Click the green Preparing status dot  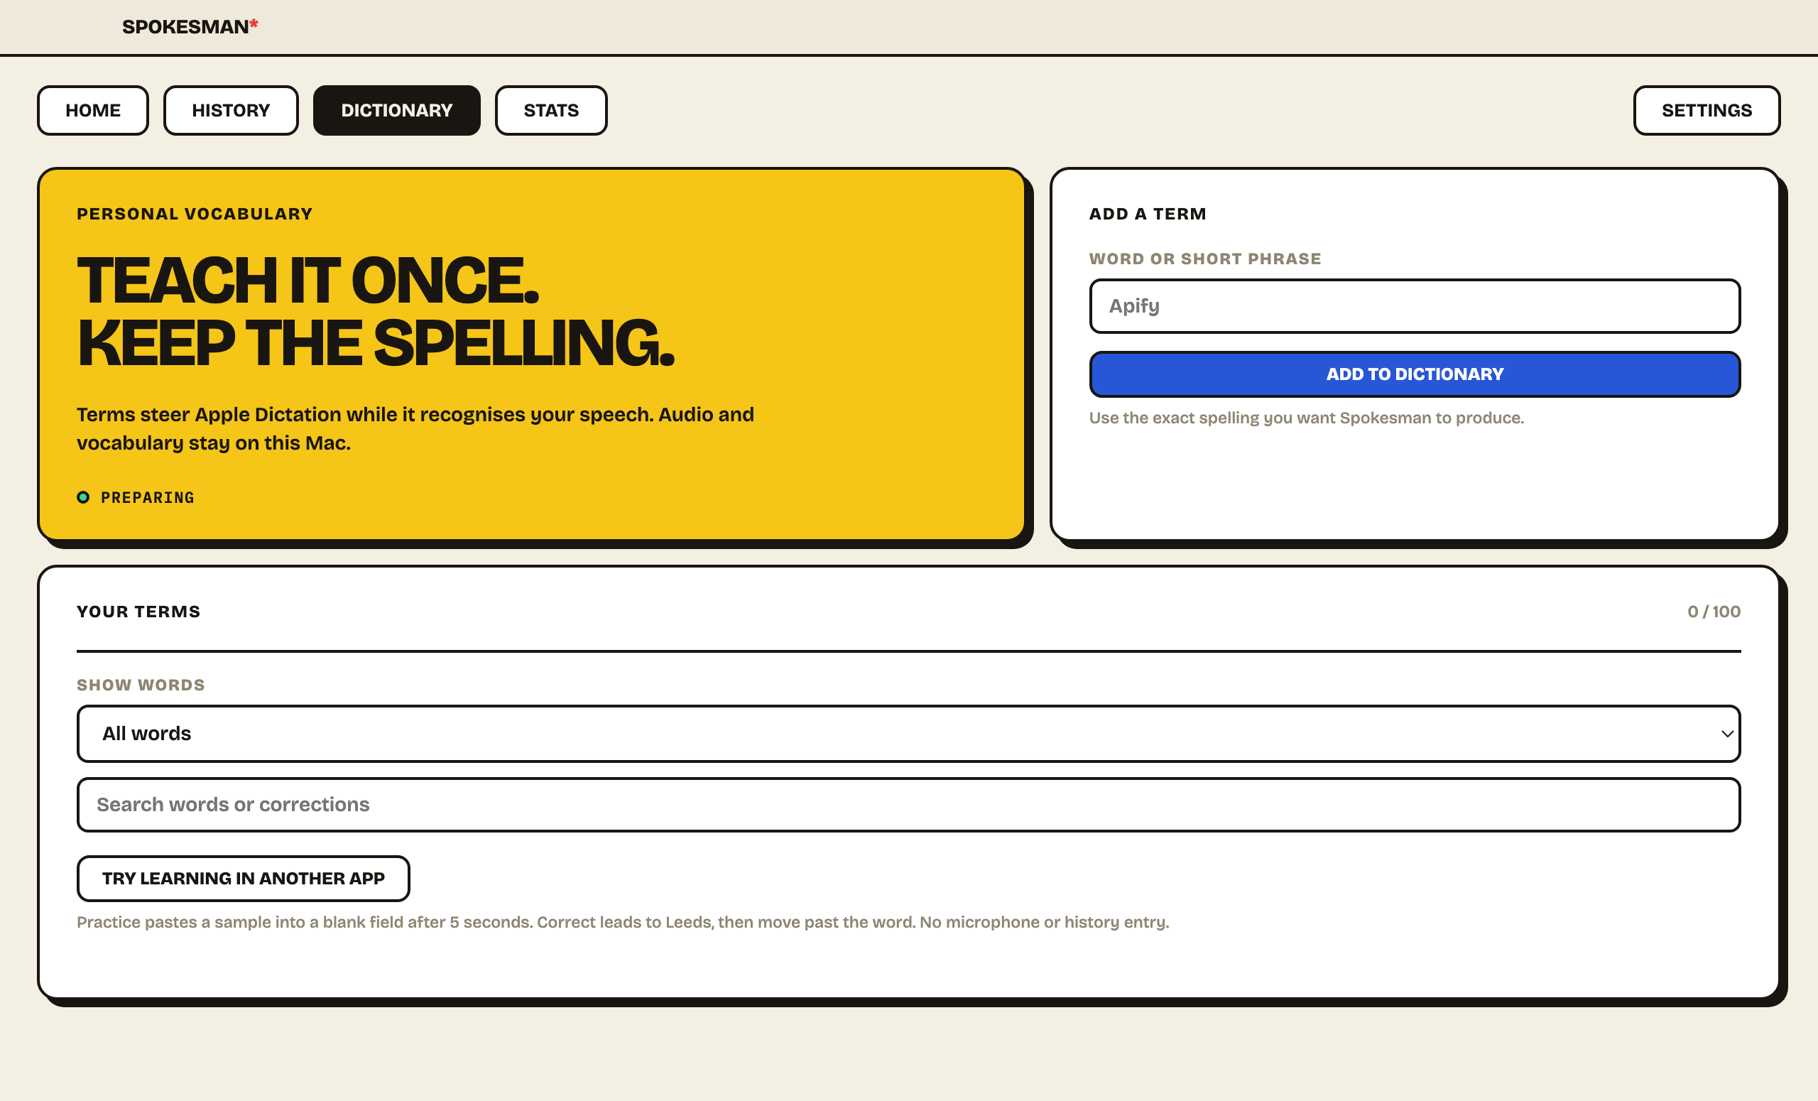(x=83, y=497)
